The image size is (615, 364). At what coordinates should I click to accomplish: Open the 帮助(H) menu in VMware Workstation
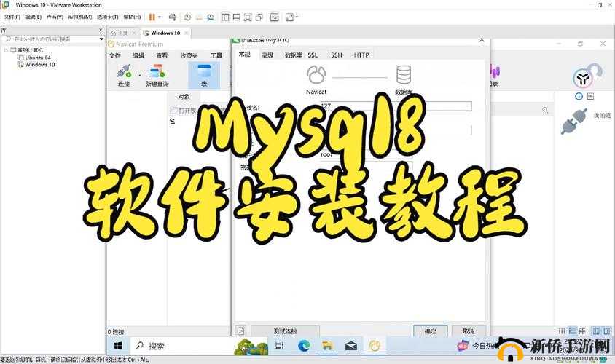[x=132, y=17]
